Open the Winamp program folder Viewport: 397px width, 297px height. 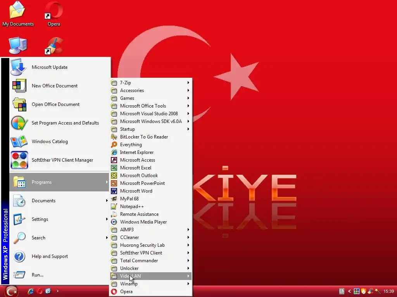pyautogui.click(x=151, y=284)
